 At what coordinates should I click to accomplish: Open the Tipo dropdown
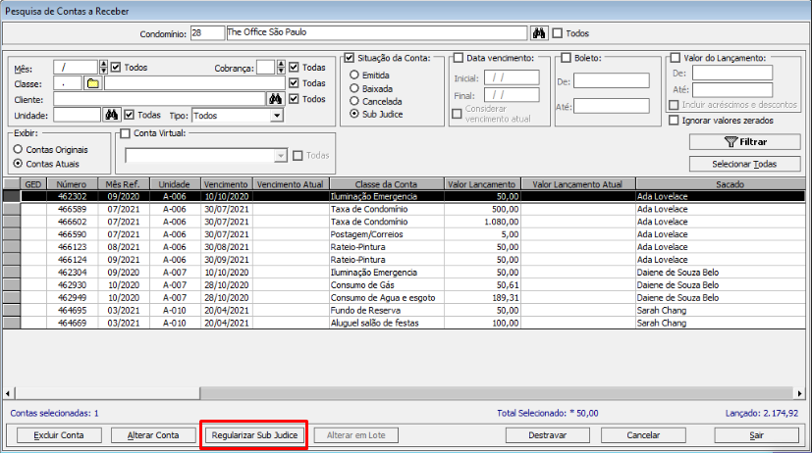(x=277, y=116)
